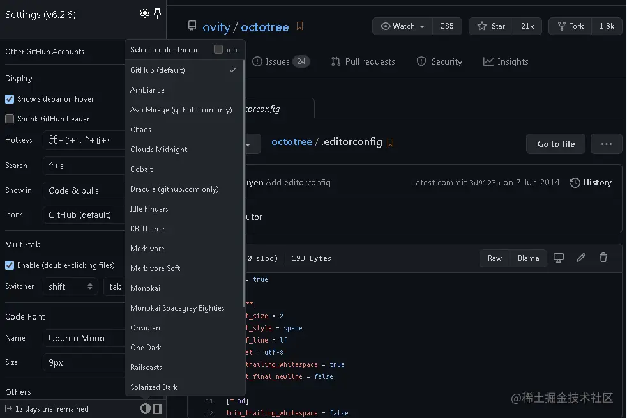Image resolution: width=627 pixels, height=418 pixels.
Task: Pick the Cobalt theme
Action: [184, 169]
